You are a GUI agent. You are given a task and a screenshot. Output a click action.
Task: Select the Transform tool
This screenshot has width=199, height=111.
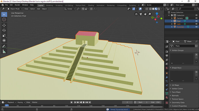point(4,40)
